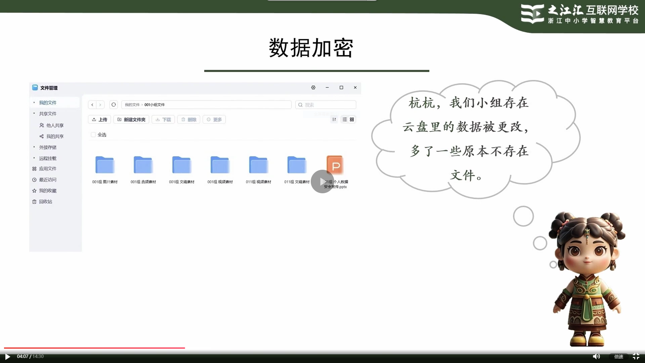Screen dimensions: 645x363
Task: Select the 新建文件夹 new folder icon
Action: 120,119
